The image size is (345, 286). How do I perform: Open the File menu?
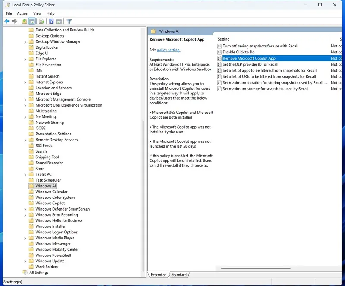coord(9,13)
